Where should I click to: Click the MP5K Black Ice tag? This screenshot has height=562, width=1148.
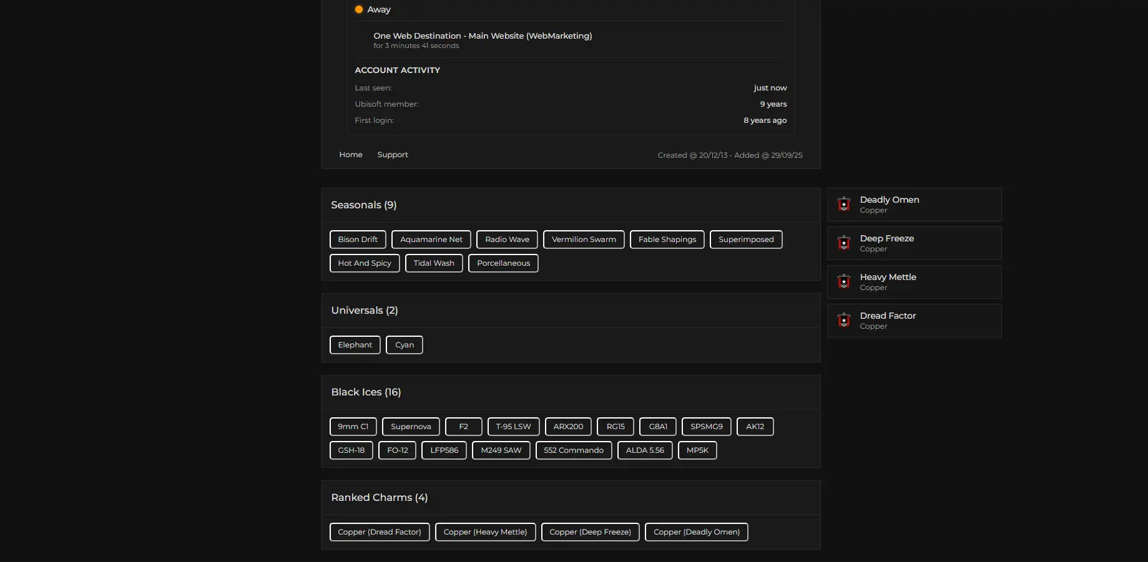(x=697, y=450)
